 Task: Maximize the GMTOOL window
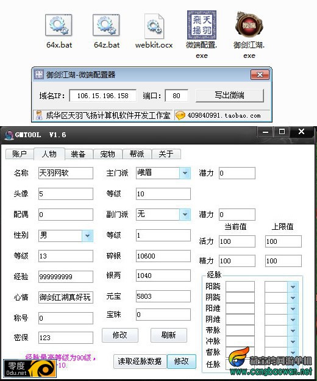click(x=282, y=132)
